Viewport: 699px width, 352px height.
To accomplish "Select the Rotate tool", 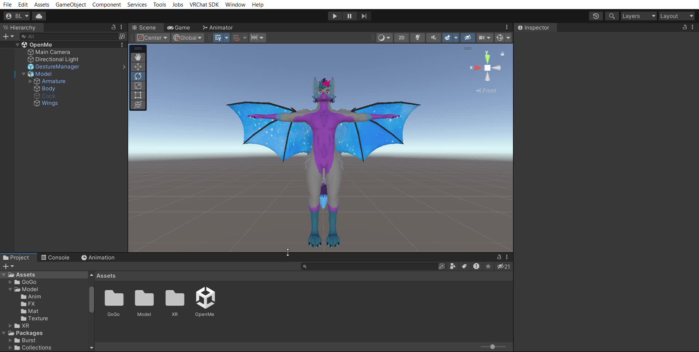I will pos(138,76).
